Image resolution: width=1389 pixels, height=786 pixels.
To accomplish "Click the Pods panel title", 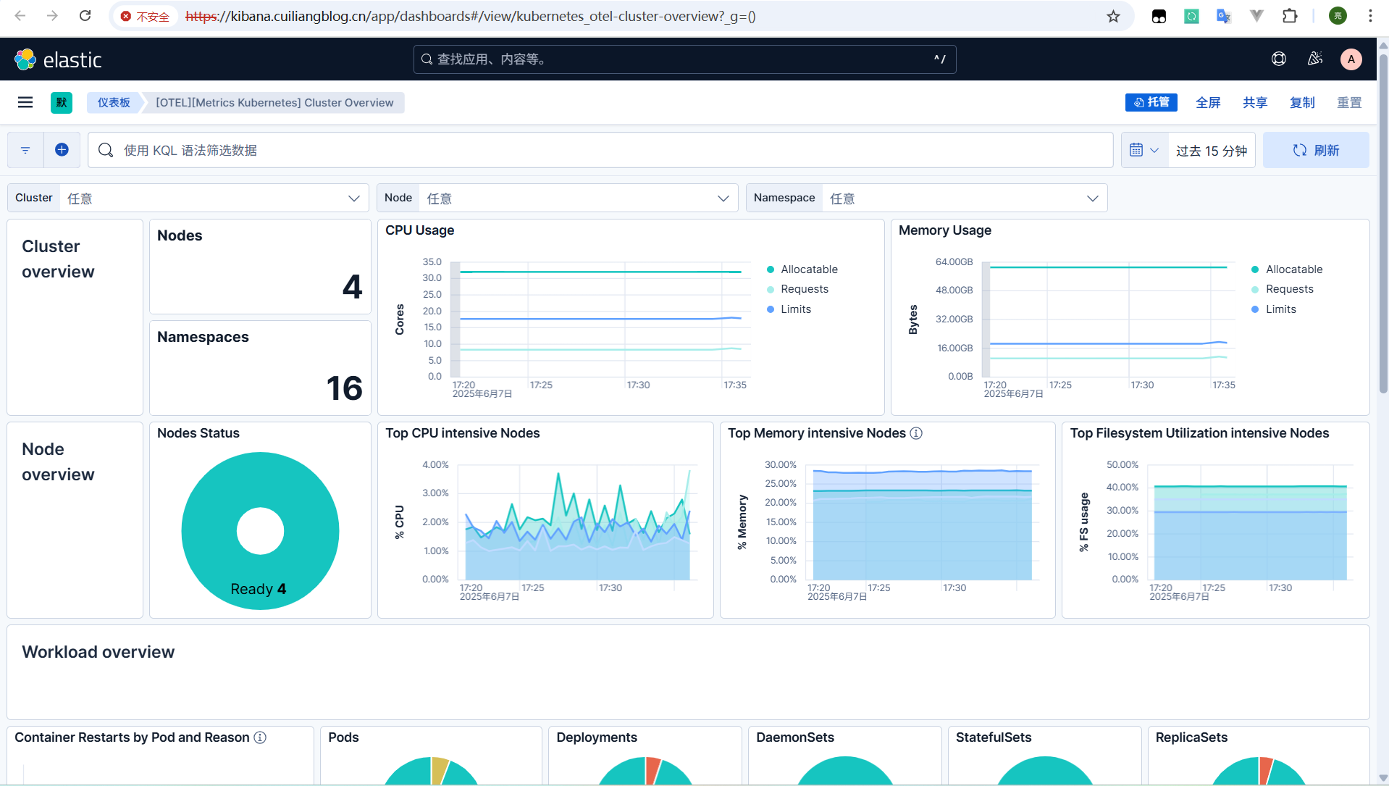I will coord(343,737).
